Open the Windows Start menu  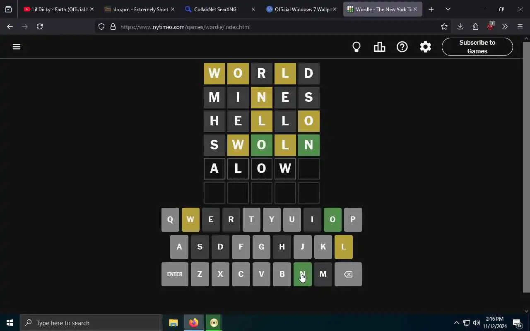coord(10,323)
